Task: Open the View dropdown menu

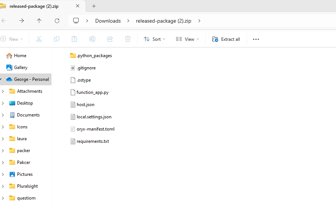Action: click(x=187, y=39)
